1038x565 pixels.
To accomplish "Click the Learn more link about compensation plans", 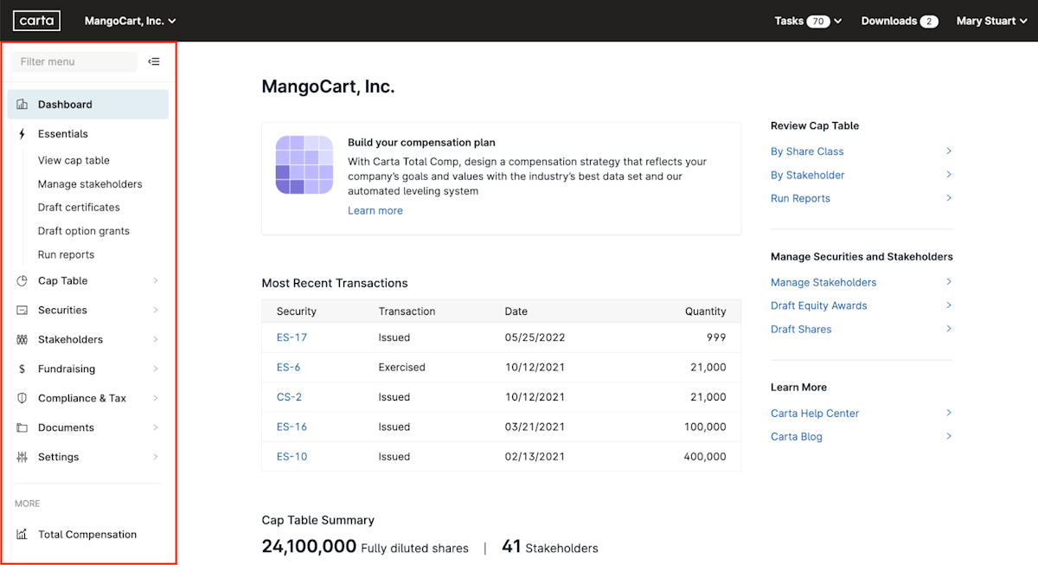I will (375, 210).
